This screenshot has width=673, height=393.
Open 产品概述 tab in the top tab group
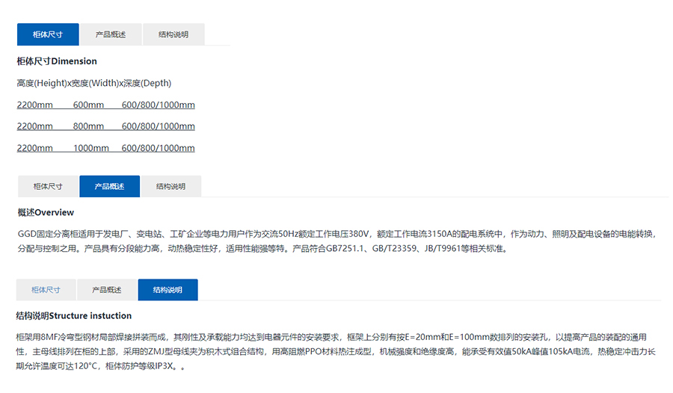110,34
